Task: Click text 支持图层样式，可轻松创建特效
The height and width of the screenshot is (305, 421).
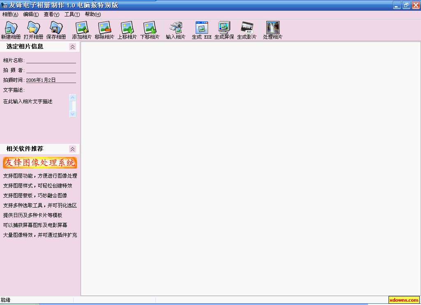Action: click(x=37, y=186)
